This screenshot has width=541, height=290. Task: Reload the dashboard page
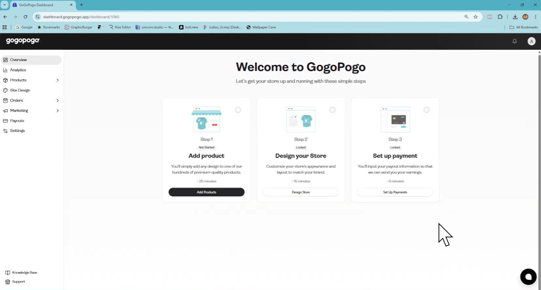25,17
